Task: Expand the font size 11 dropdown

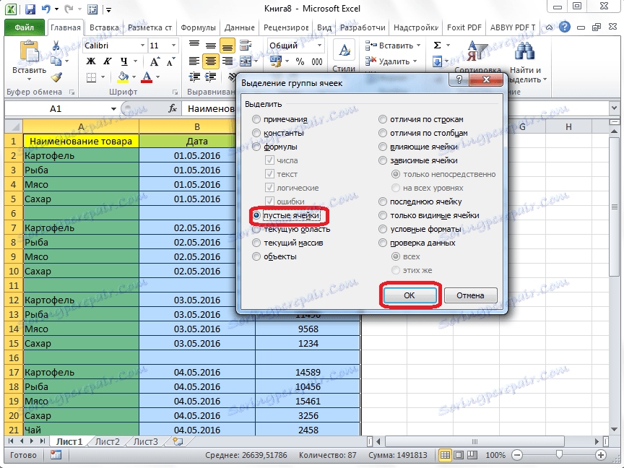Action: (174, 45)
